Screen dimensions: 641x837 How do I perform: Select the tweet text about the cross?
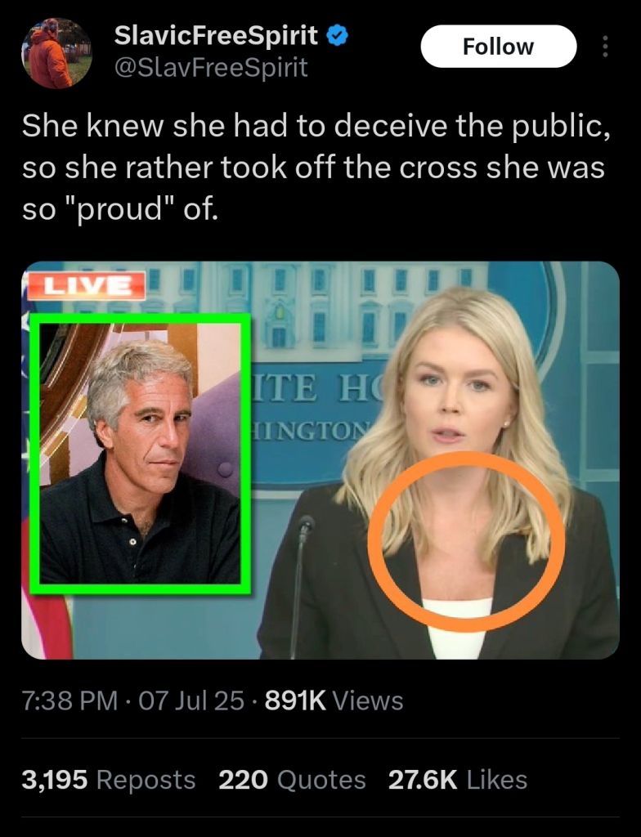tap(316, 167)
